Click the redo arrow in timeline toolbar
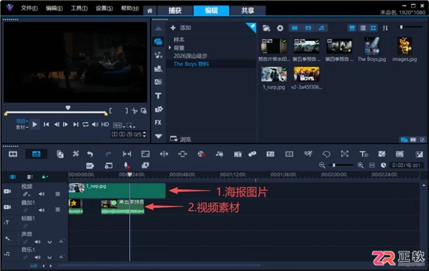 point(109,154)
